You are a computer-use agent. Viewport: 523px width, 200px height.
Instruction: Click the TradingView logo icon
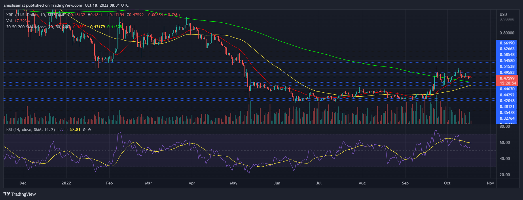pos(7,194)
